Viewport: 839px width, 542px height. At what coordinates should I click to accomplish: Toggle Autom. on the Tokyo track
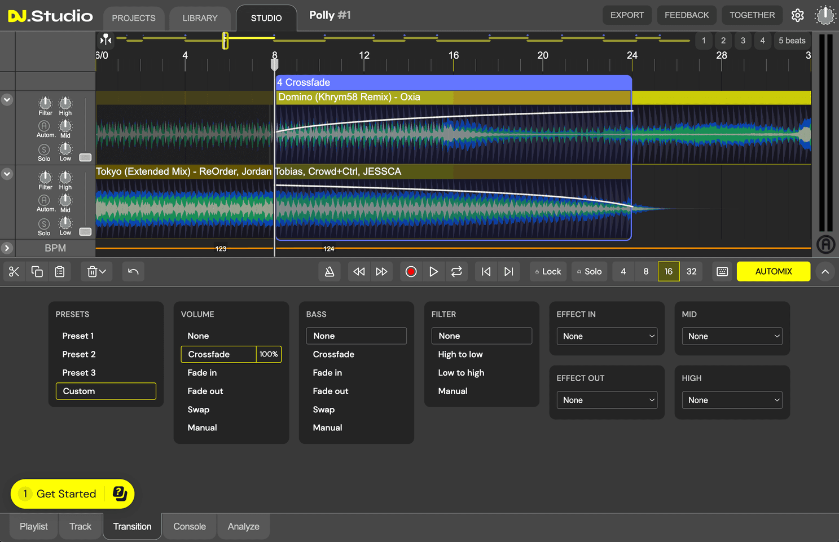pos(44,200)
